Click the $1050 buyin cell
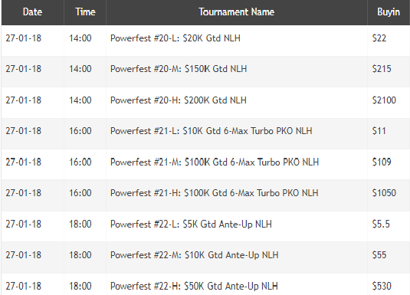Viewport: 410px width, 295px height. pos(384,193)
